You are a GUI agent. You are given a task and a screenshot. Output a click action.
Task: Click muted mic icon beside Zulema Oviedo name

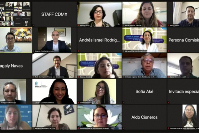[78, 77]
